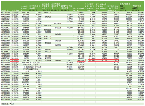The image size is (145, 106).
Task: Select code cell 600030.SH
Action: click(x=6, y=12)
